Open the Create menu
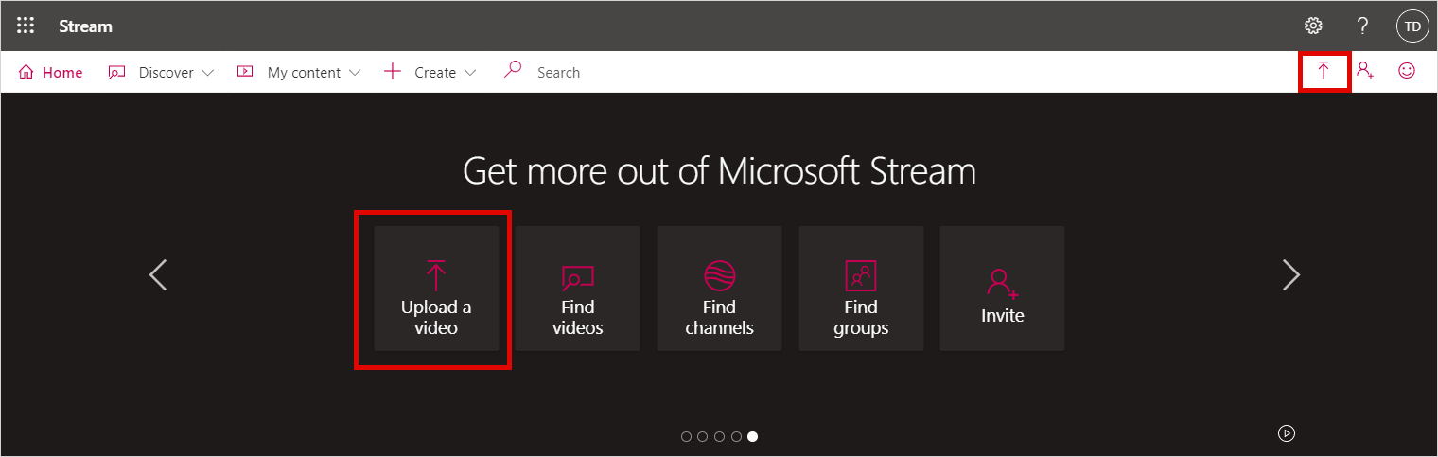 click(x=430, y=72)
